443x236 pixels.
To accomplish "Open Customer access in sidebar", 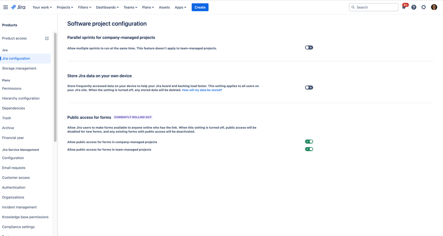I will pos(16,178).
